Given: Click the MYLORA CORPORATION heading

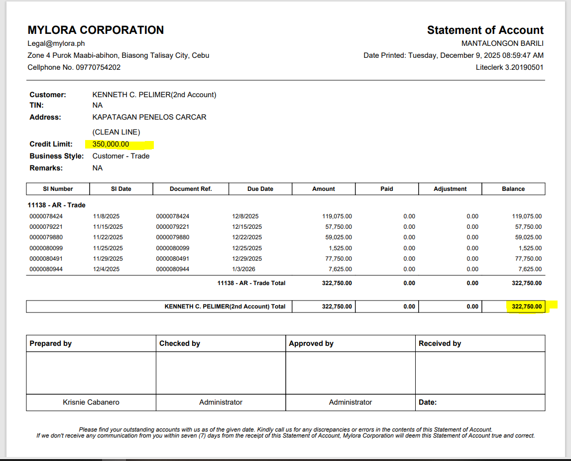Looking at the screenshot, I should pos(96,30).
